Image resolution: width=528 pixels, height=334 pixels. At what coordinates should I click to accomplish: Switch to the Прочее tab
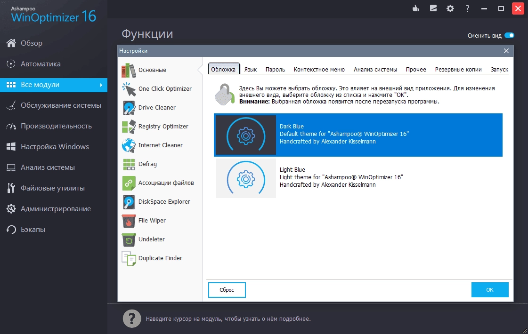point(416,69)
